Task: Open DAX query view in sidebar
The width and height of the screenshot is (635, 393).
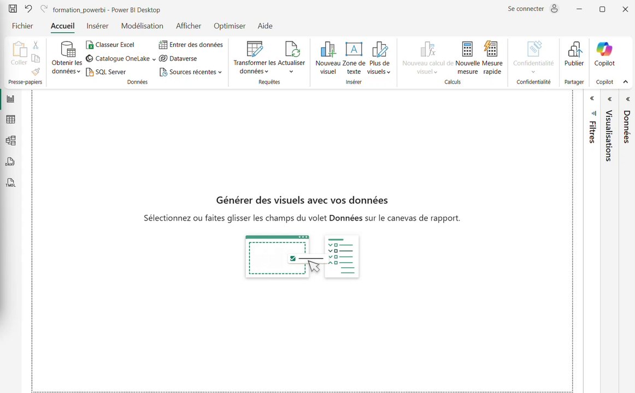Action: pyautogui.click(x=10, y=162)
